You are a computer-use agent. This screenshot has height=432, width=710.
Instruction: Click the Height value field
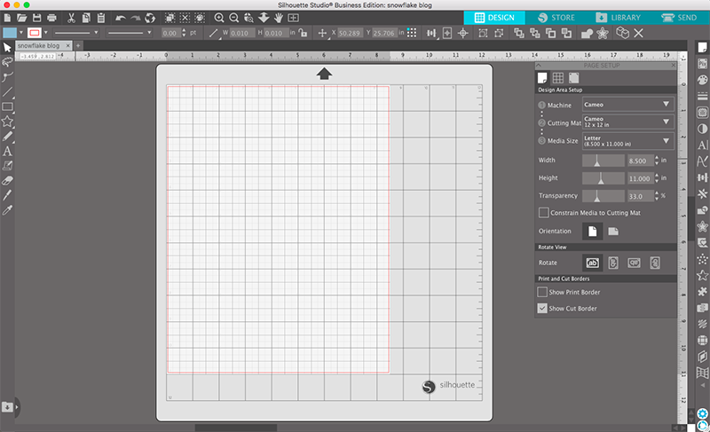[x=640, y=178]
